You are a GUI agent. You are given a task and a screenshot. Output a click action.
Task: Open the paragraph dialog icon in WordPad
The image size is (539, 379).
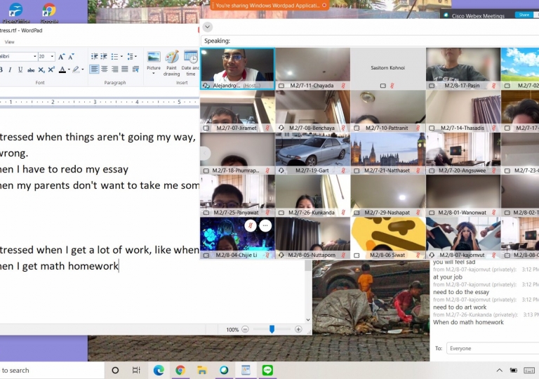[x=135, y=69]
